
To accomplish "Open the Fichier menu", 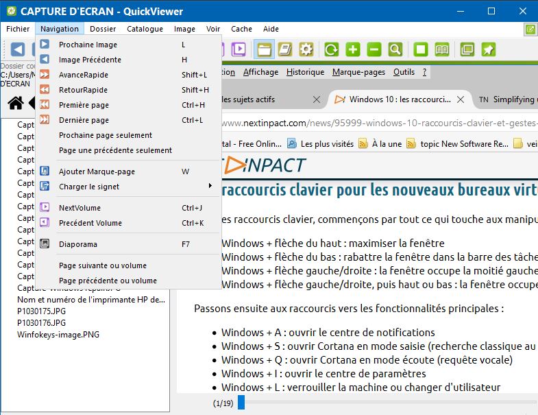I will 18,29.
